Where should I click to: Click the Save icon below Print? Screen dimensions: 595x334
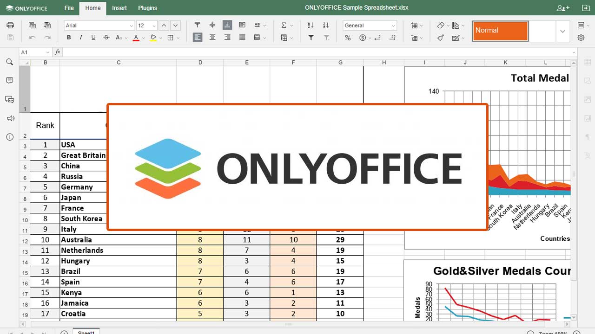(x=10, y=38)
